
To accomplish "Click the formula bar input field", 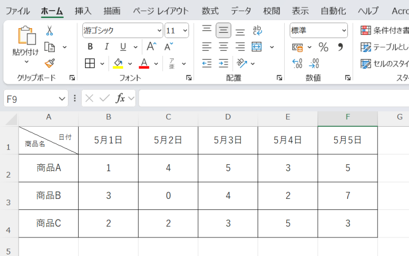I will pos(274,98).
